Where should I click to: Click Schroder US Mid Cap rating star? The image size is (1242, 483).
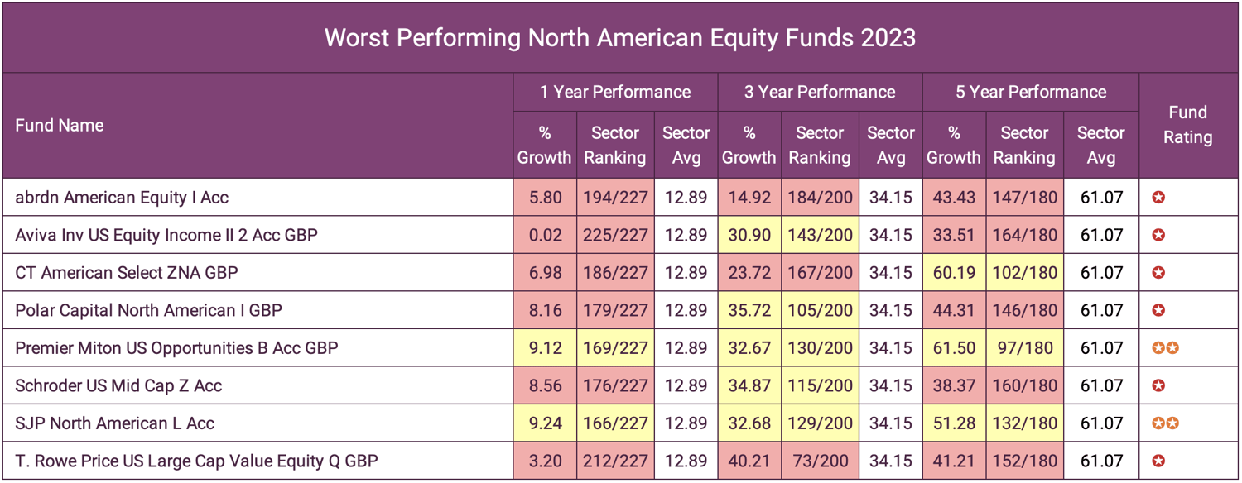(x=1159, y=386)
